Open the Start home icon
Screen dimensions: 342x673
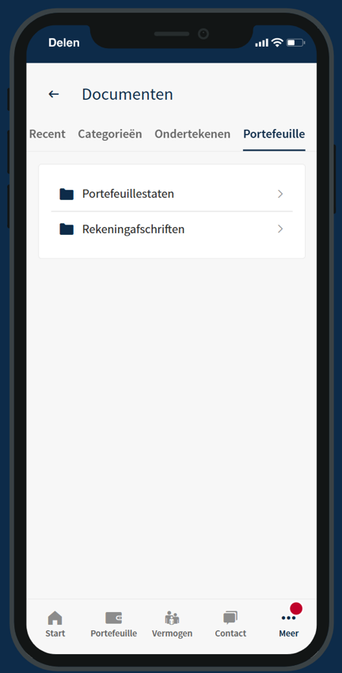click(x=55, y=618)
